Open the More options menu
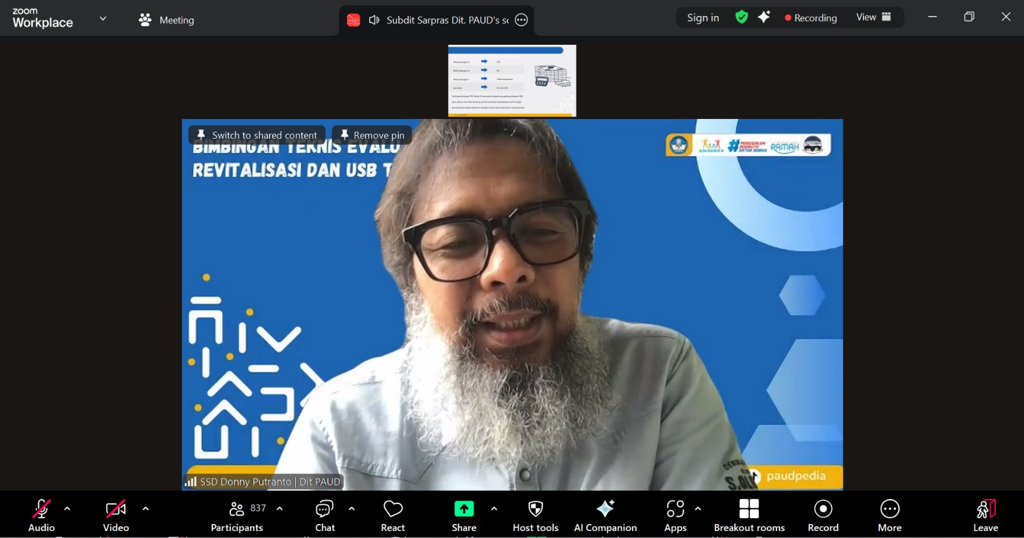This screenshot has height=538, width=1024. pos(890,516)
